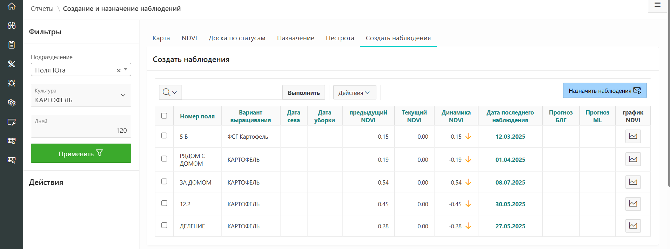Open the binoculars observation icon
The height and width of the screenshot is (249, 670).
point(12,25)
